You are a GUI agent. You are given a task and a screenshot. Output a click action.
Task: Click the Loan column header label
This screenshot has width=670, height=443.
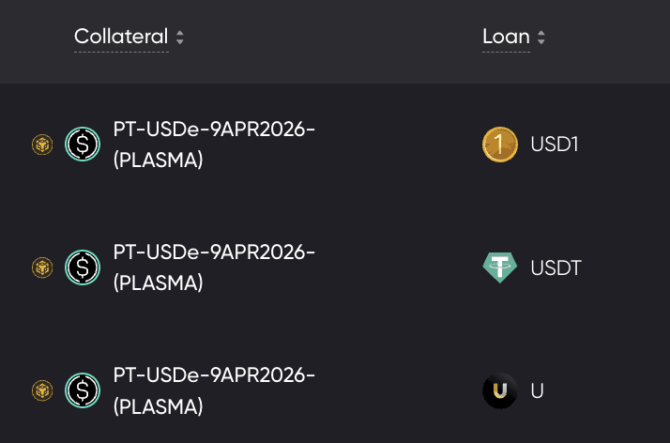pos(506,38)
